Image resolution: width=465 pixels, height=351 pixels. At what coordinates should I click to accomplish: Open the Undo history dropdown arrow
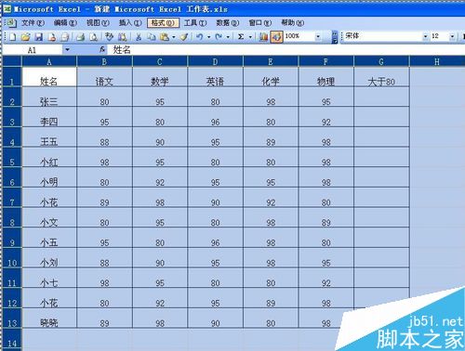pyautogui.click(x=209, y=37)
